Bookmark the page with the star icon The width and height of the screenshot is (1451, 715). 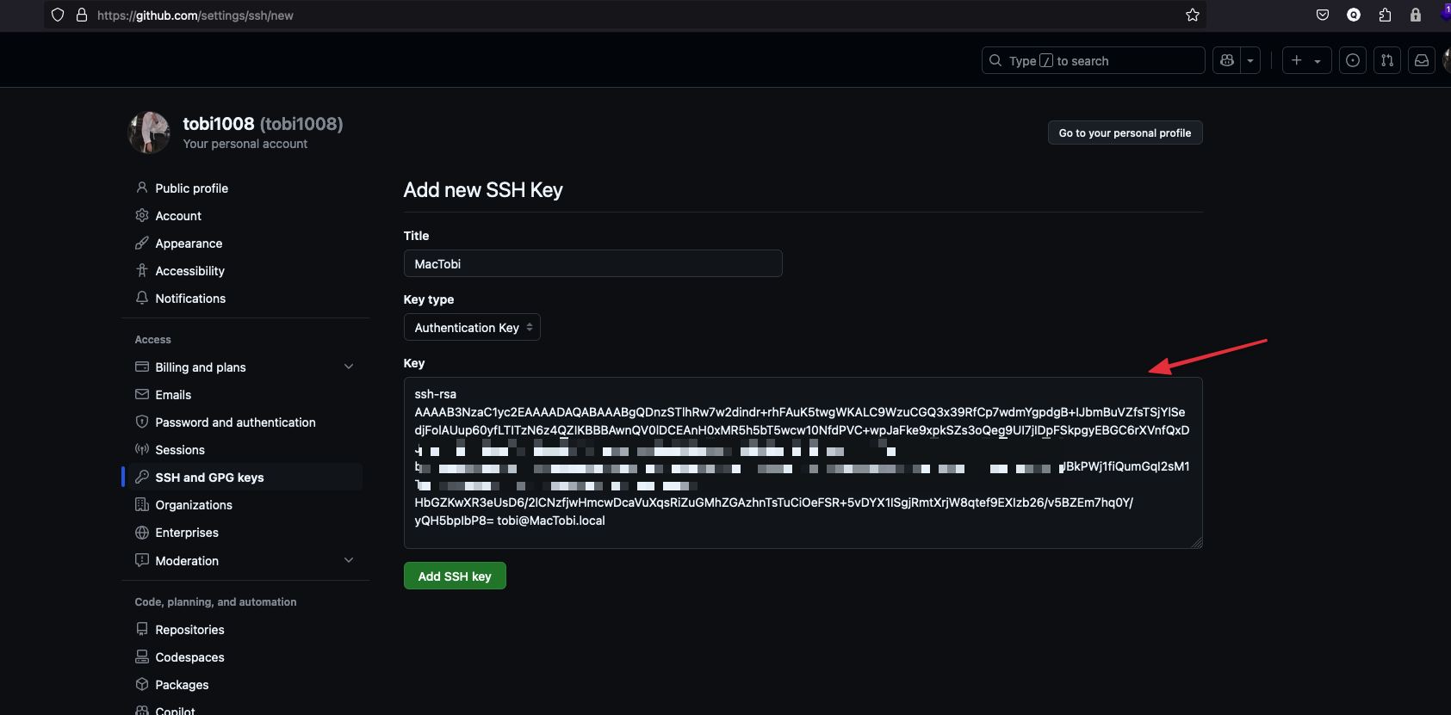tap(1193, 15)
